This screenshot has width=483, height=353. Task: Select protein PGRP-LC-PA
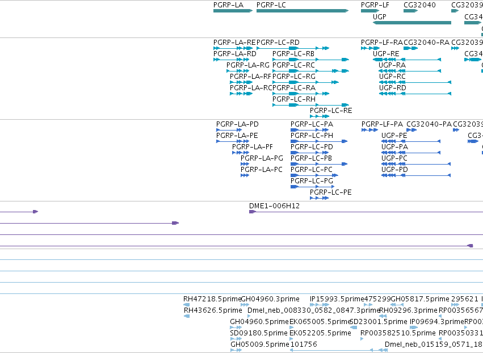click(309, 130)
